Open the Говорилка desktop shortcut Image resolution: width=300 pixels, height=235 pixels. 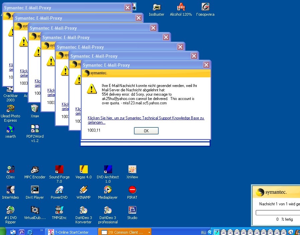(205, 10)
